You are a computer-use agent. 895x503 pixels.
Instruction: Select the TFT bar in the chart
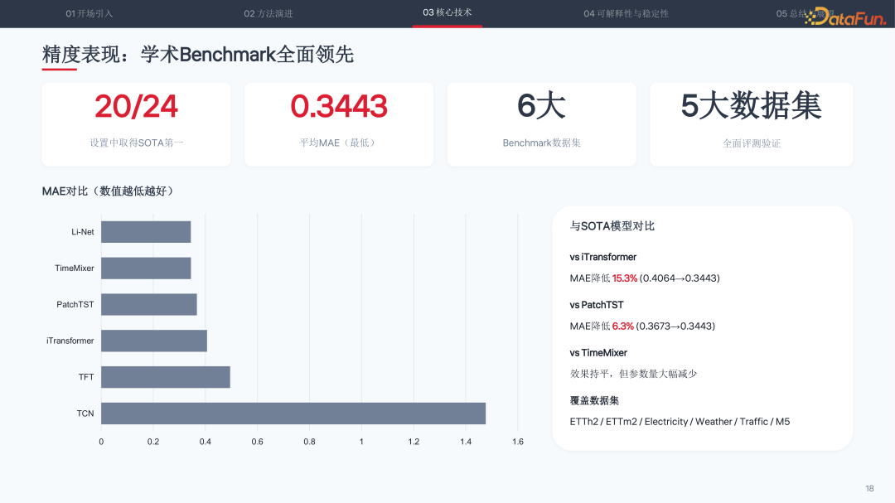(x=166, y=377)
